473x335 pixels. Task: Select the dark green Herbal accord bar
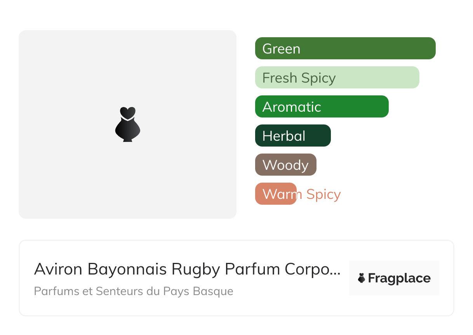tap(292, 136)
